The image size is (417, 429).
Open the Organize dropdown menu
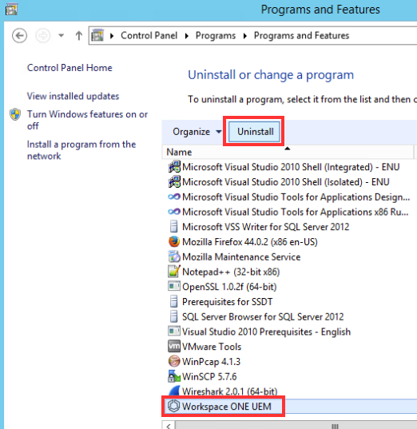click(x=197, y=132)
